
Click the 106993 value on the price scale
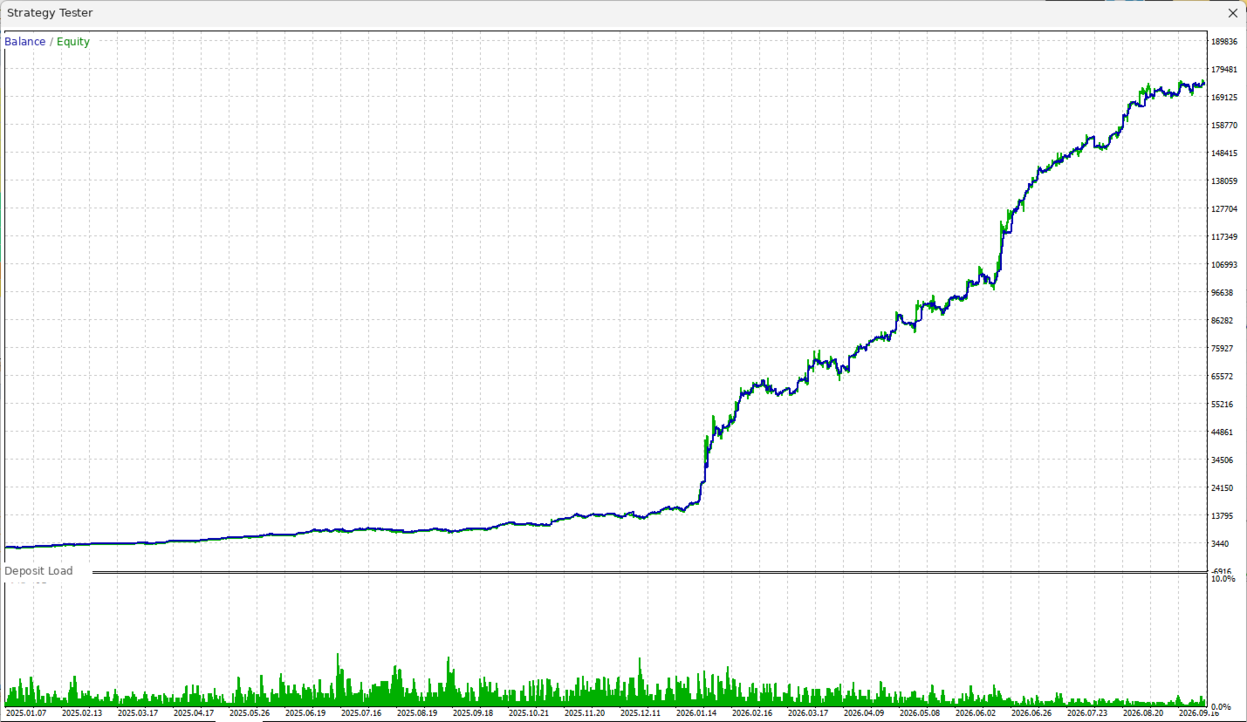point(1224,265)
